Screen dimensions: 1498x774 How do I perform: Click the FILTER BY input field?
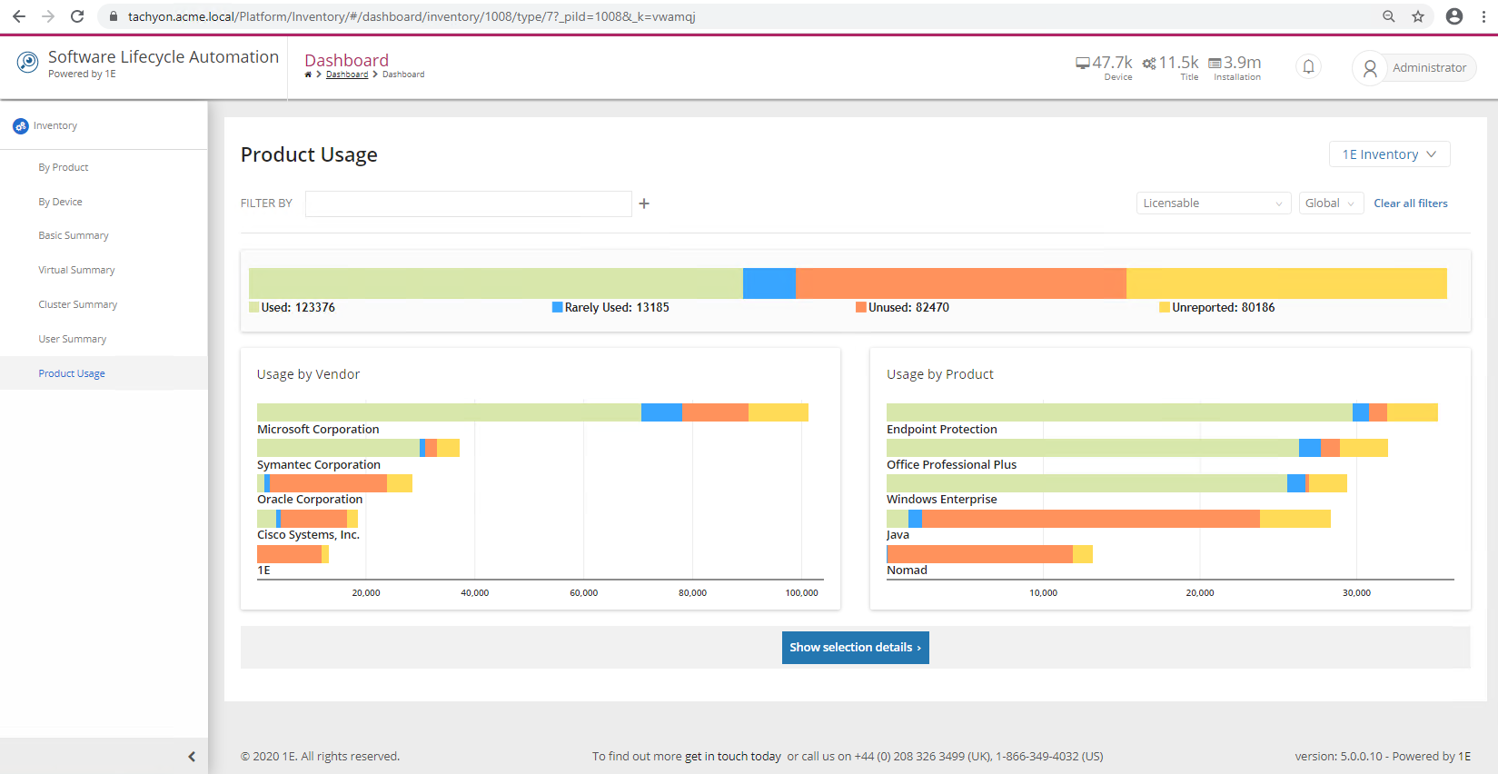[x=468, y=203]
